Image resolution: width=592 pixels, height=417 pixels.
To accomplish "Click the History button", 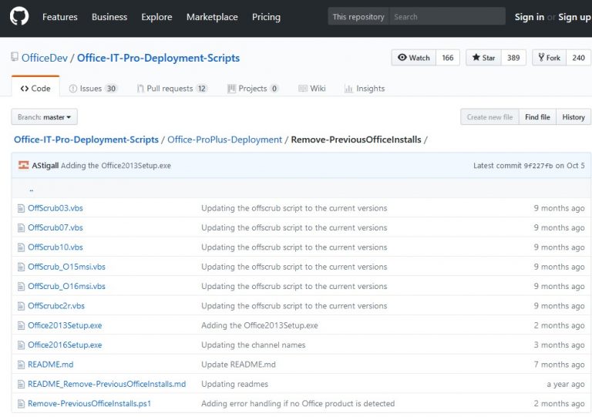I will click(x=573, y=117).
